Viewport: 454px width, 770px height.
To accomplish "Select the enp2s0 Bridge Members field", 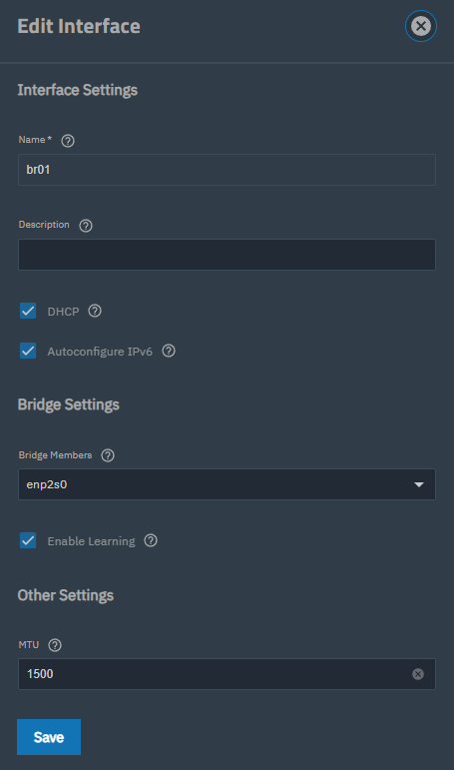I will click(x=227, y=484).
